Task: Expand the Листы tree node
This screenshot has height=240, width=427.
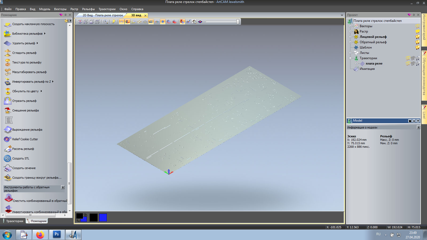Action: tap(350, 53)
